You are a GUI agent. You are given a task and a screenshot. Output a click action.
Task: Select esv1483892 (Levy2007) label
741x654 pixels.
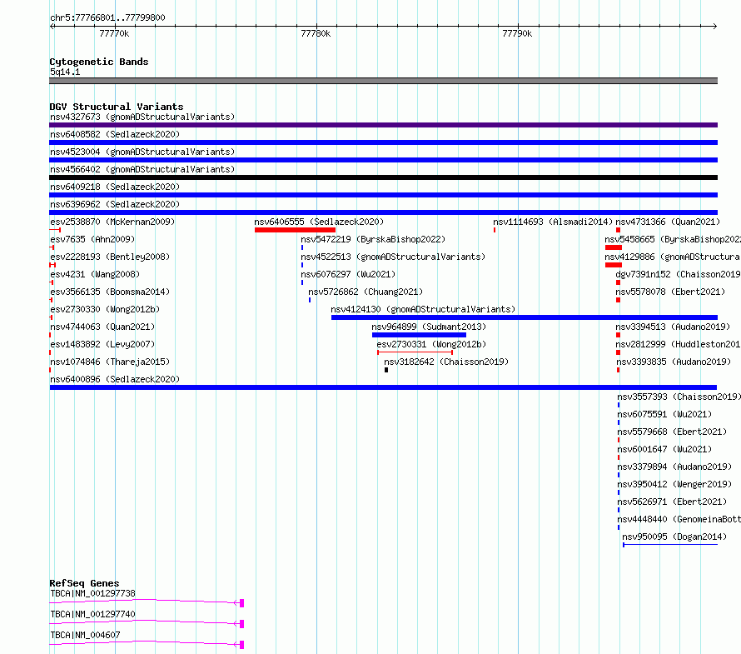[x=102, y=344]
